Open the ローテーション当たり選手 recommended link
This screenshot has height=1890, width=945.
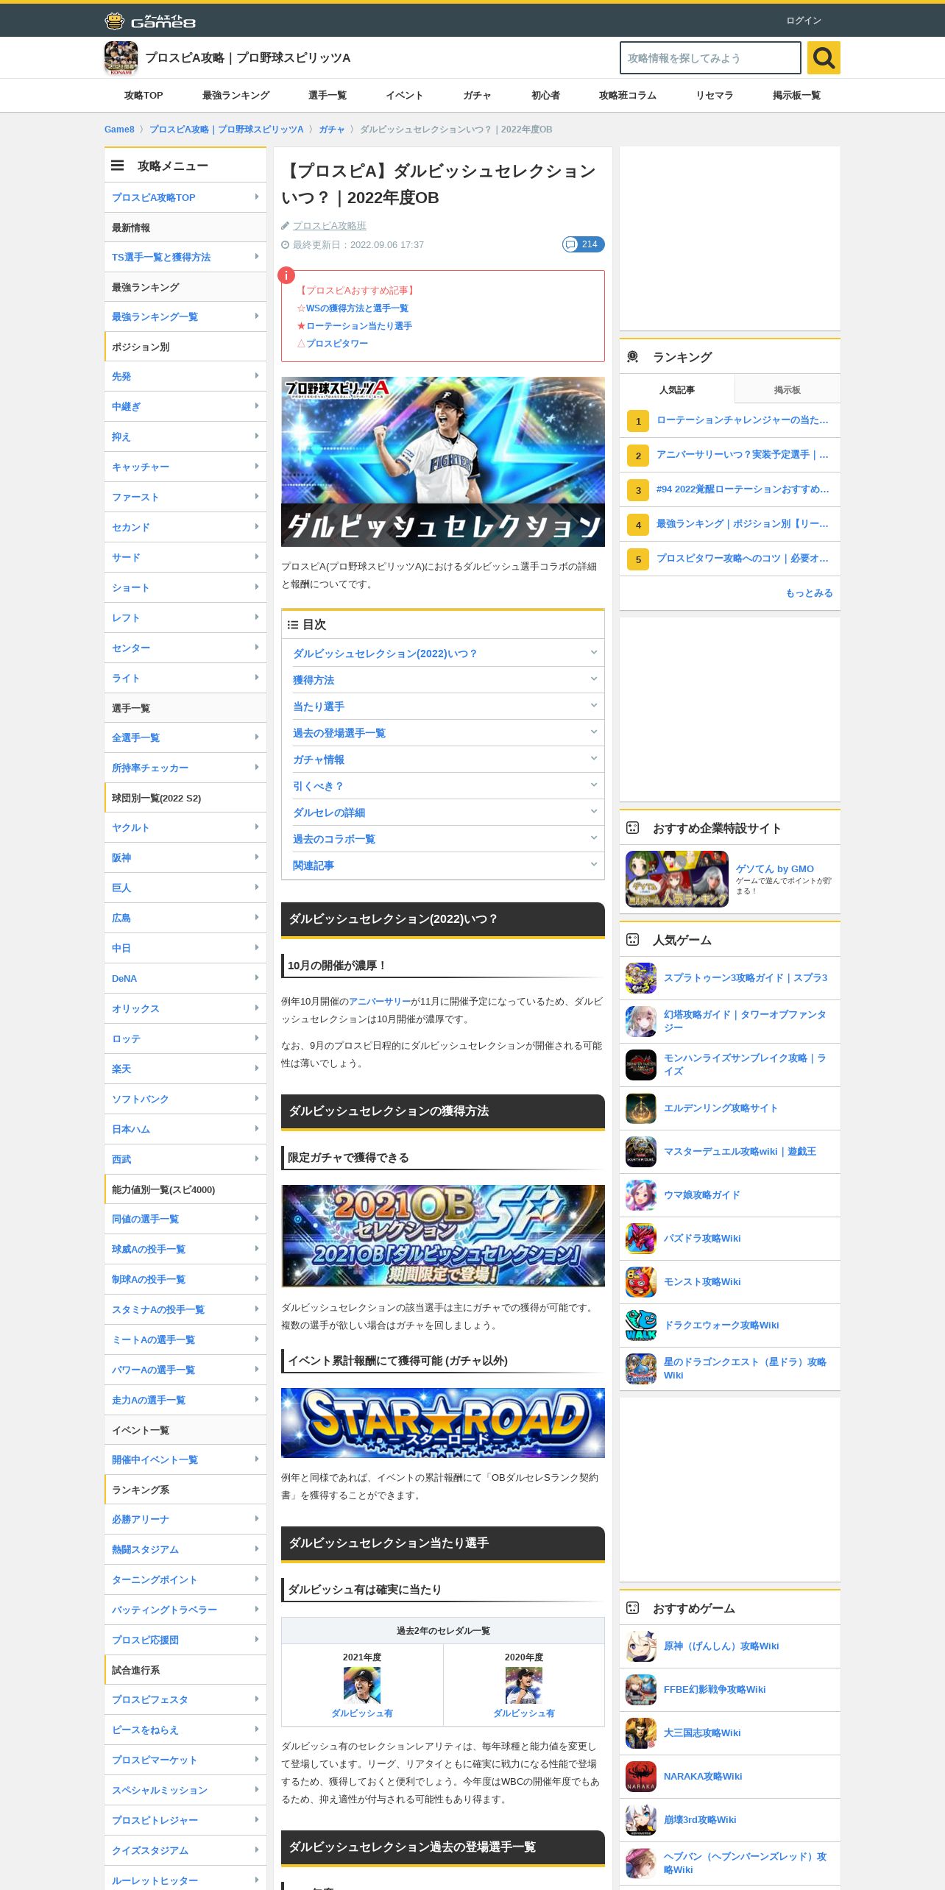(x=359, y=326)
